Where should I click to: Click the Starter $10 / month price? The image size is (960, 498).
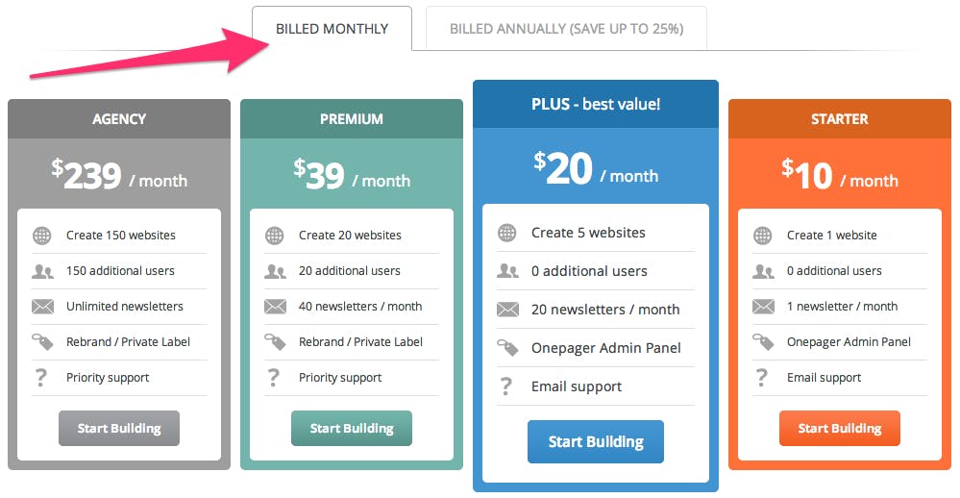(839, 175)
